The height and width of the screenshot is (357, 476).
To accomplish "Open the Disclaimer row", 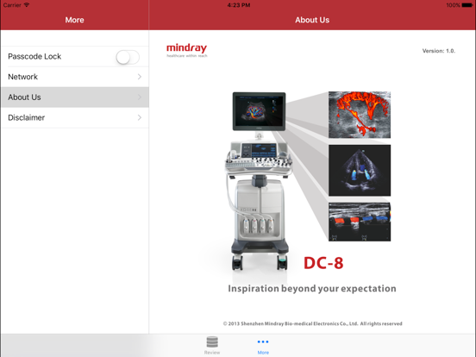I will [x=75, y=117].
